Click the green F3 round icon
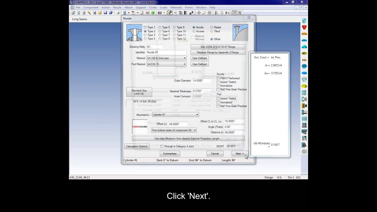 pos(153,13)
